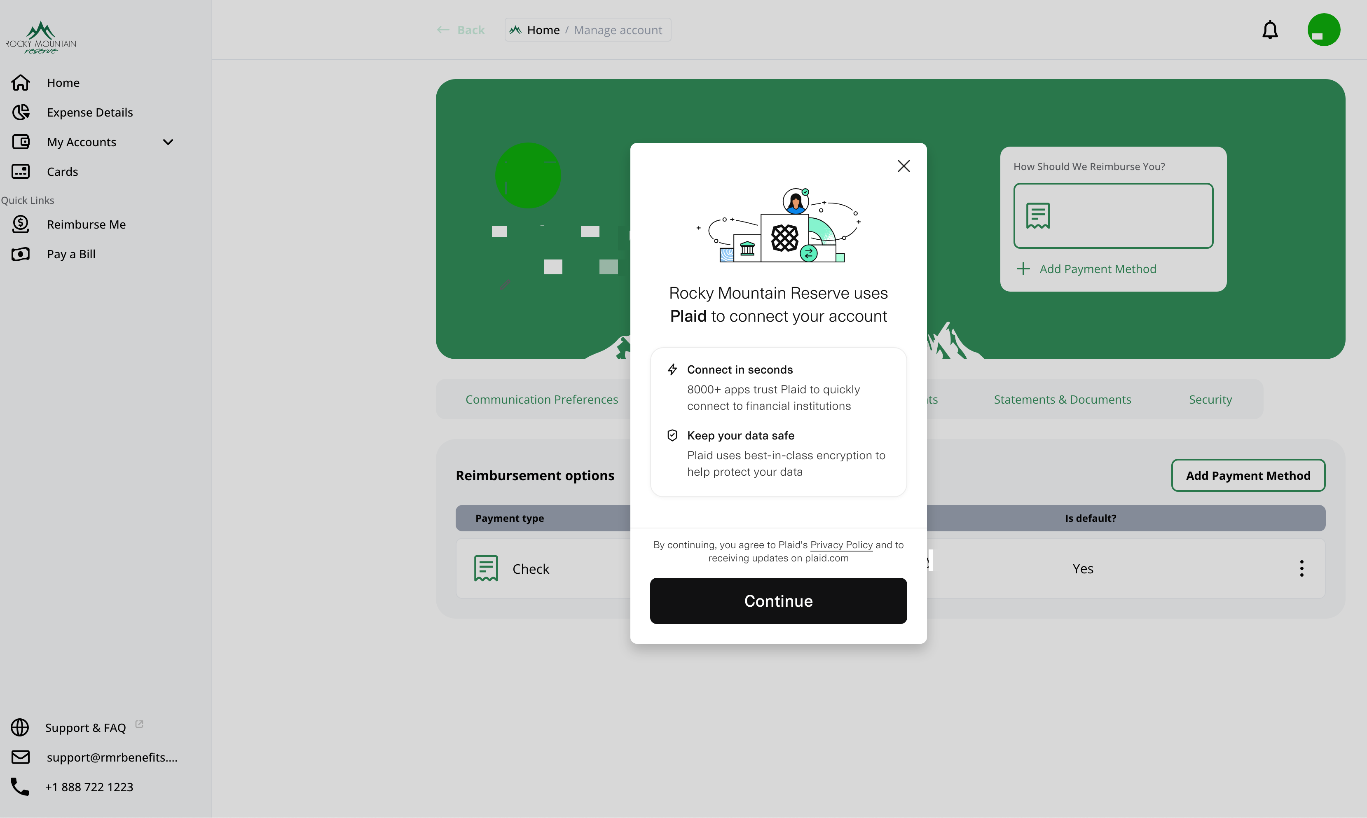Image resolution: width=1367 pixels, height=818 pixels.
Task: Click the phone icon in sidebar
Action: 20,787
